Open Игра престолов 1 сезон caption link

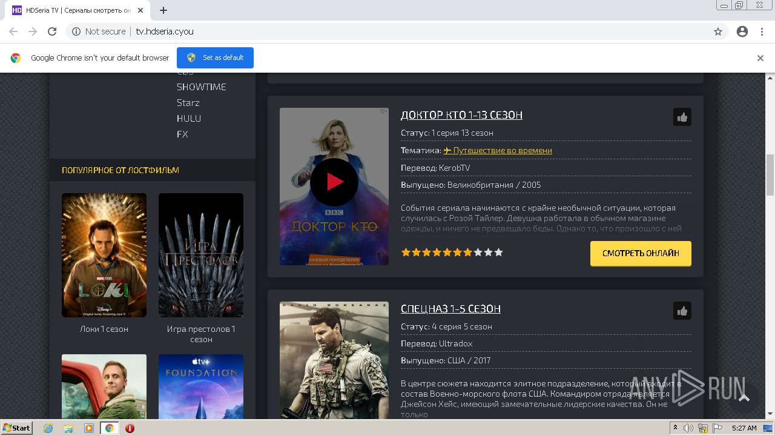201,334
